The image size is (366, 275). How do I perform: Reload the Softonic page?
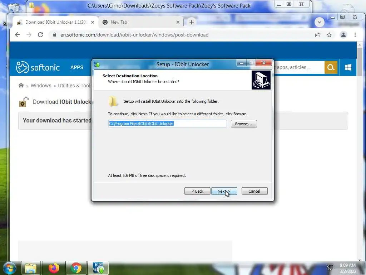[40, 35]
